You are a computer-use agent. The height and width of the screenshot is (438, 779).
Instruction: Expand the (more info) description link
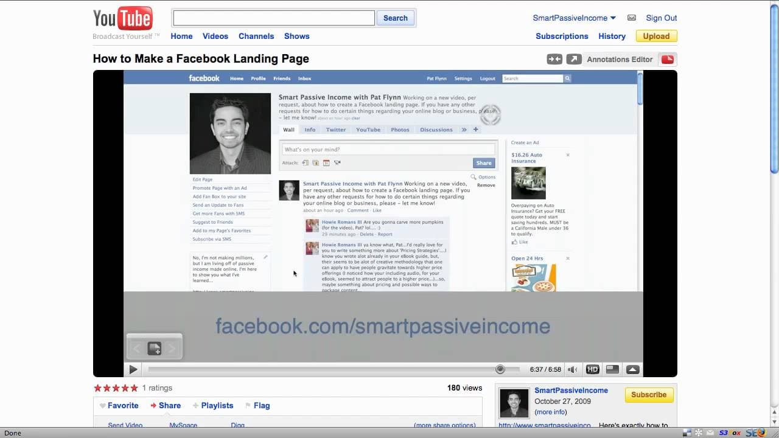(x=551, y=412)
